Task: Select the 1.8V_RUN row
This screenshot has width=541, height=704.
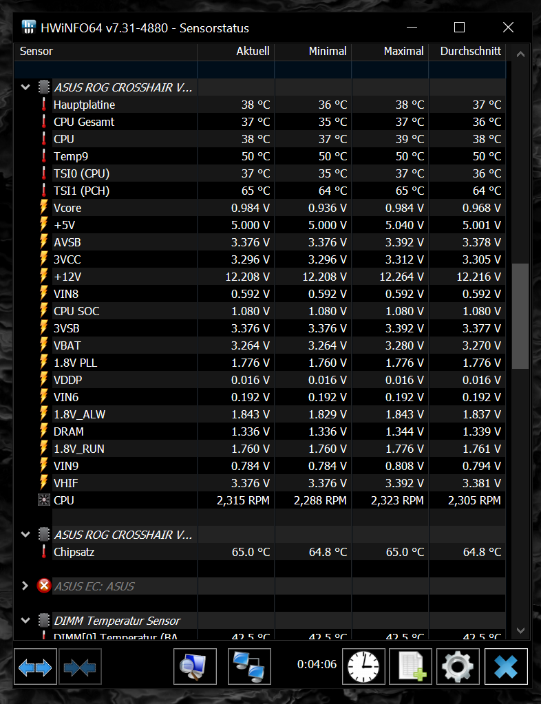Action: tap(260, 449)
